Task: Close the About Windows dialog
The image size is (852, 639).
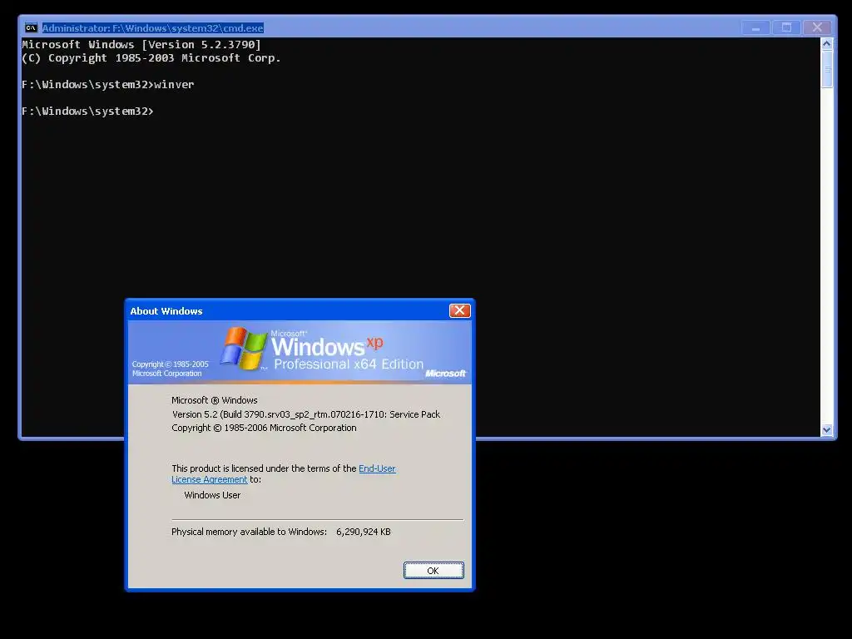Action: coord(459,310)
